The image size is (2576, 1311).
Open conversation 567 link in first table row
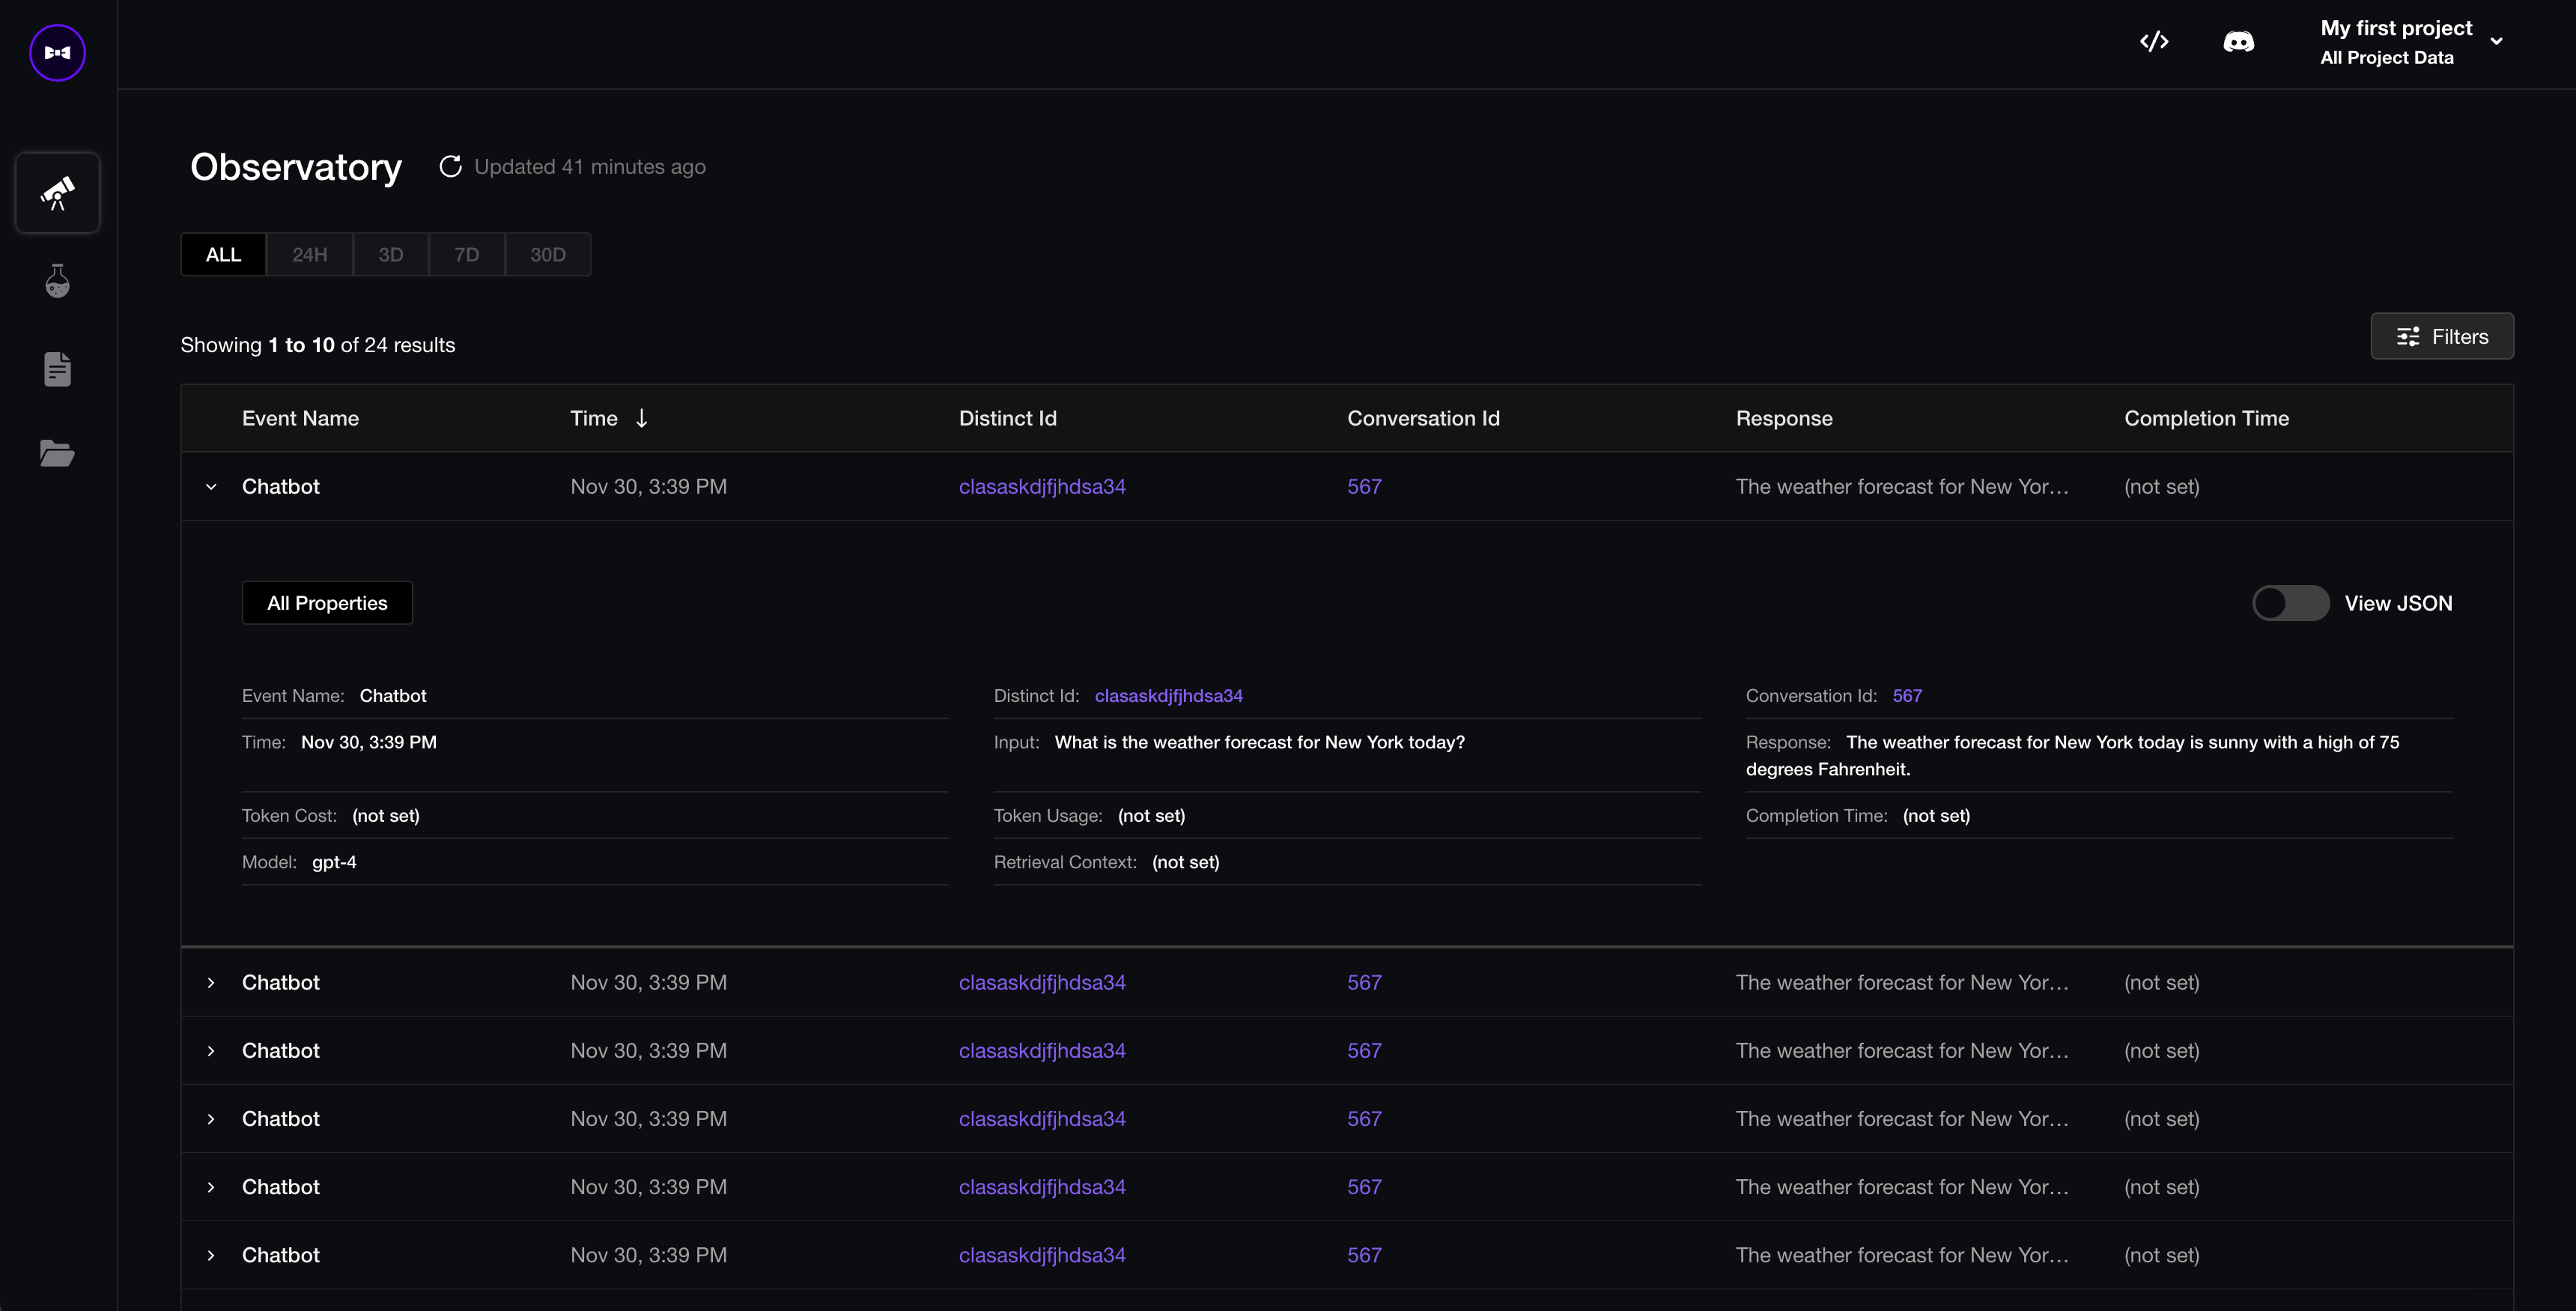(1364, 486)
